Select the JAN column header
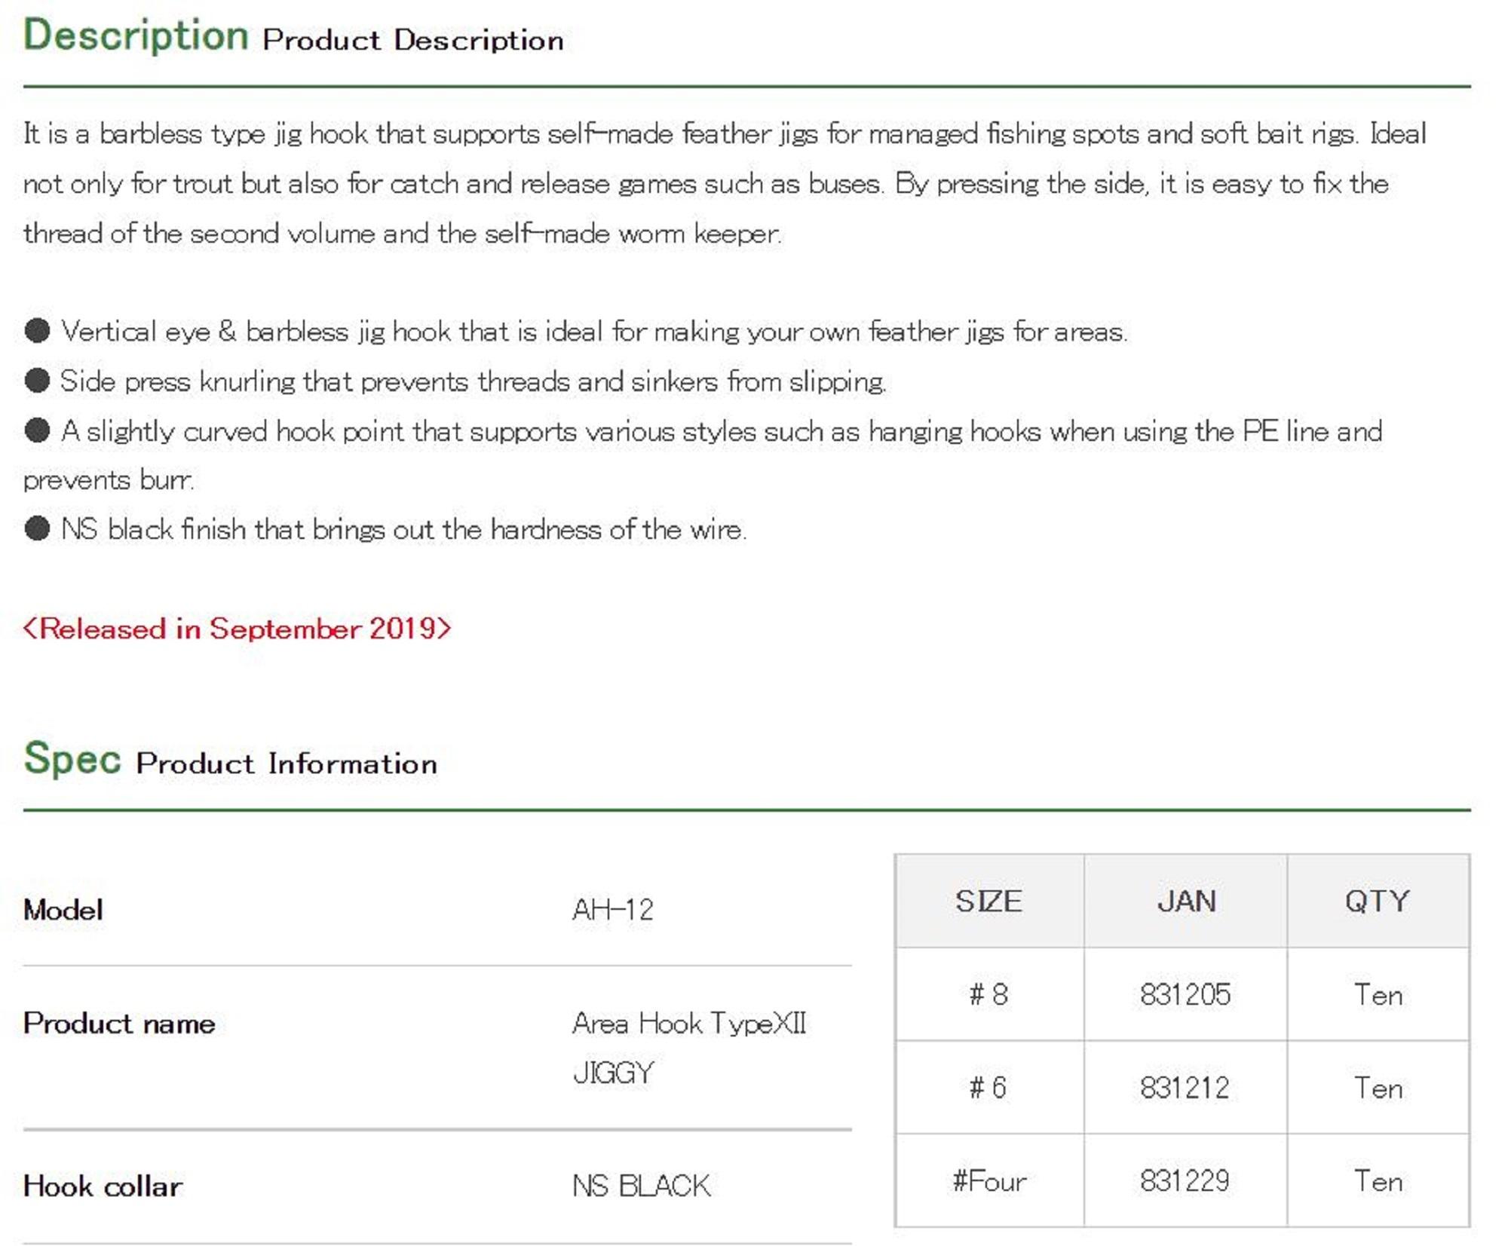The width and height of the screenshot is (1508, 1246). [1186, 902]
